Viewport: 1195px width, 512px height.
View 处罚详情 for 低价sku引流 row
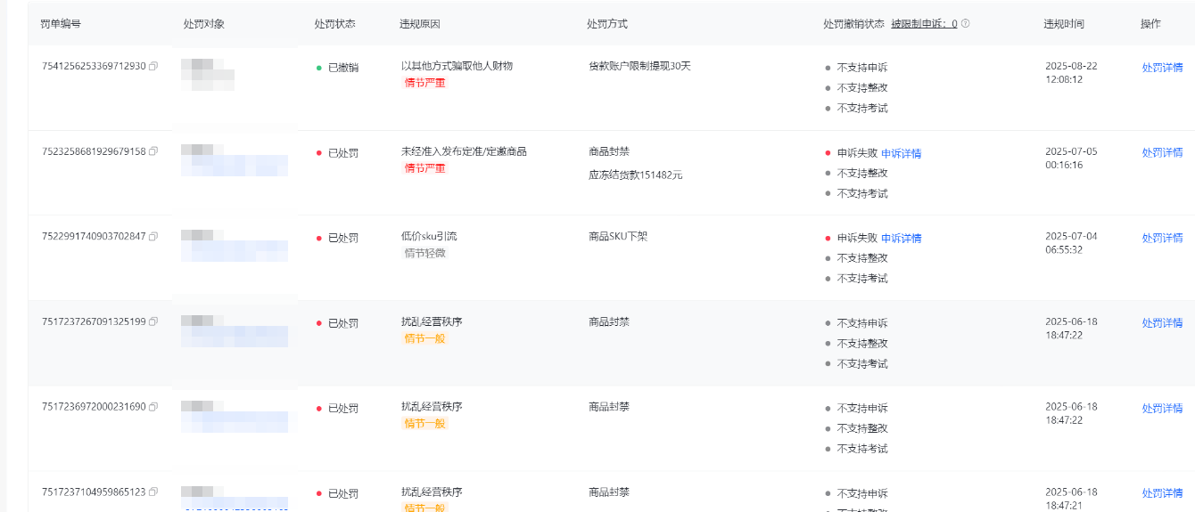tap(1162, 238)
